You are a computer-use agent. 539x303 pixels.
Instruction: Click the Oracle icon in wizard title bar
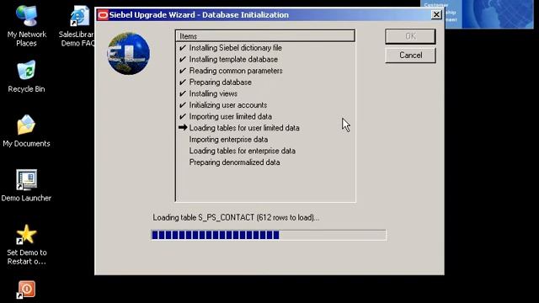(x=103, y=15)
